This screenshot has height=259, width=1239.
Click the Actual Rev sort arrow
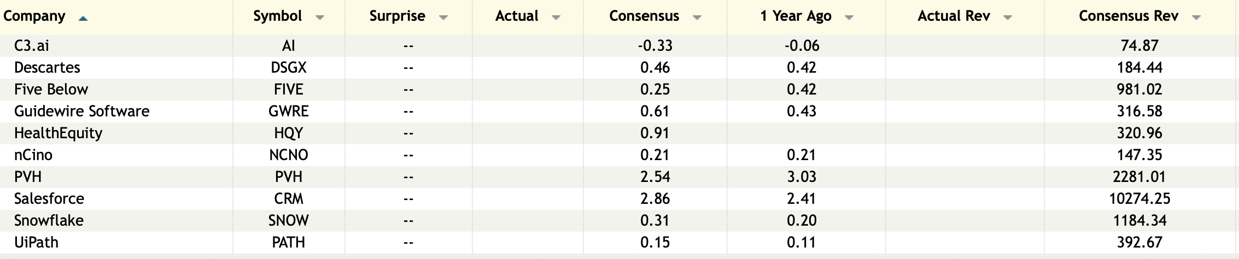coord(1008,17)
